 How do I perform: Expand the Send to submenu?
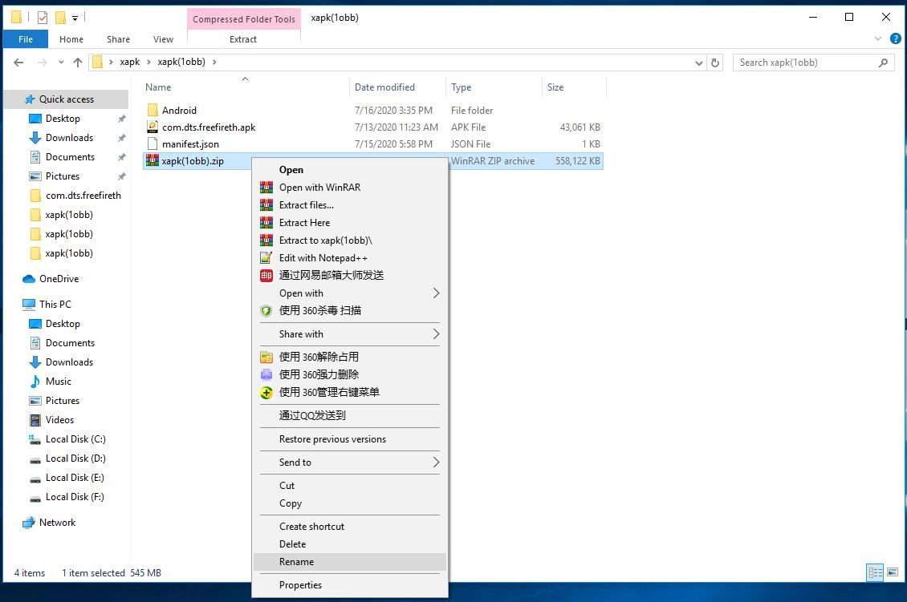tap(349, 462)
